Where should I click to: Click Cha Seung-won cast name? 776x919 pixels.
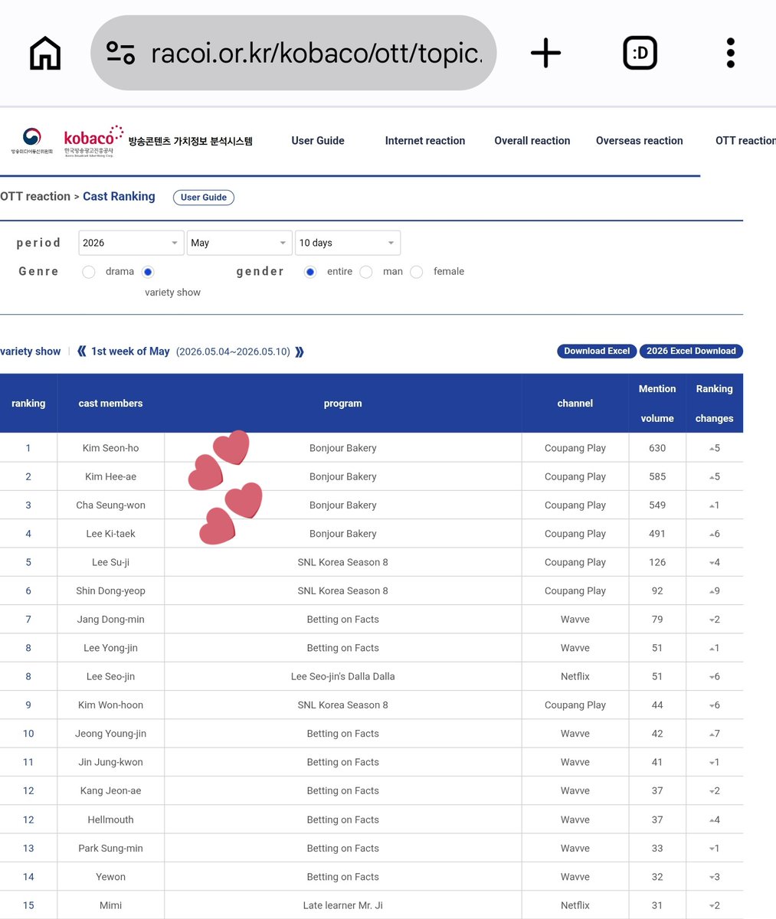pos(110,505)
